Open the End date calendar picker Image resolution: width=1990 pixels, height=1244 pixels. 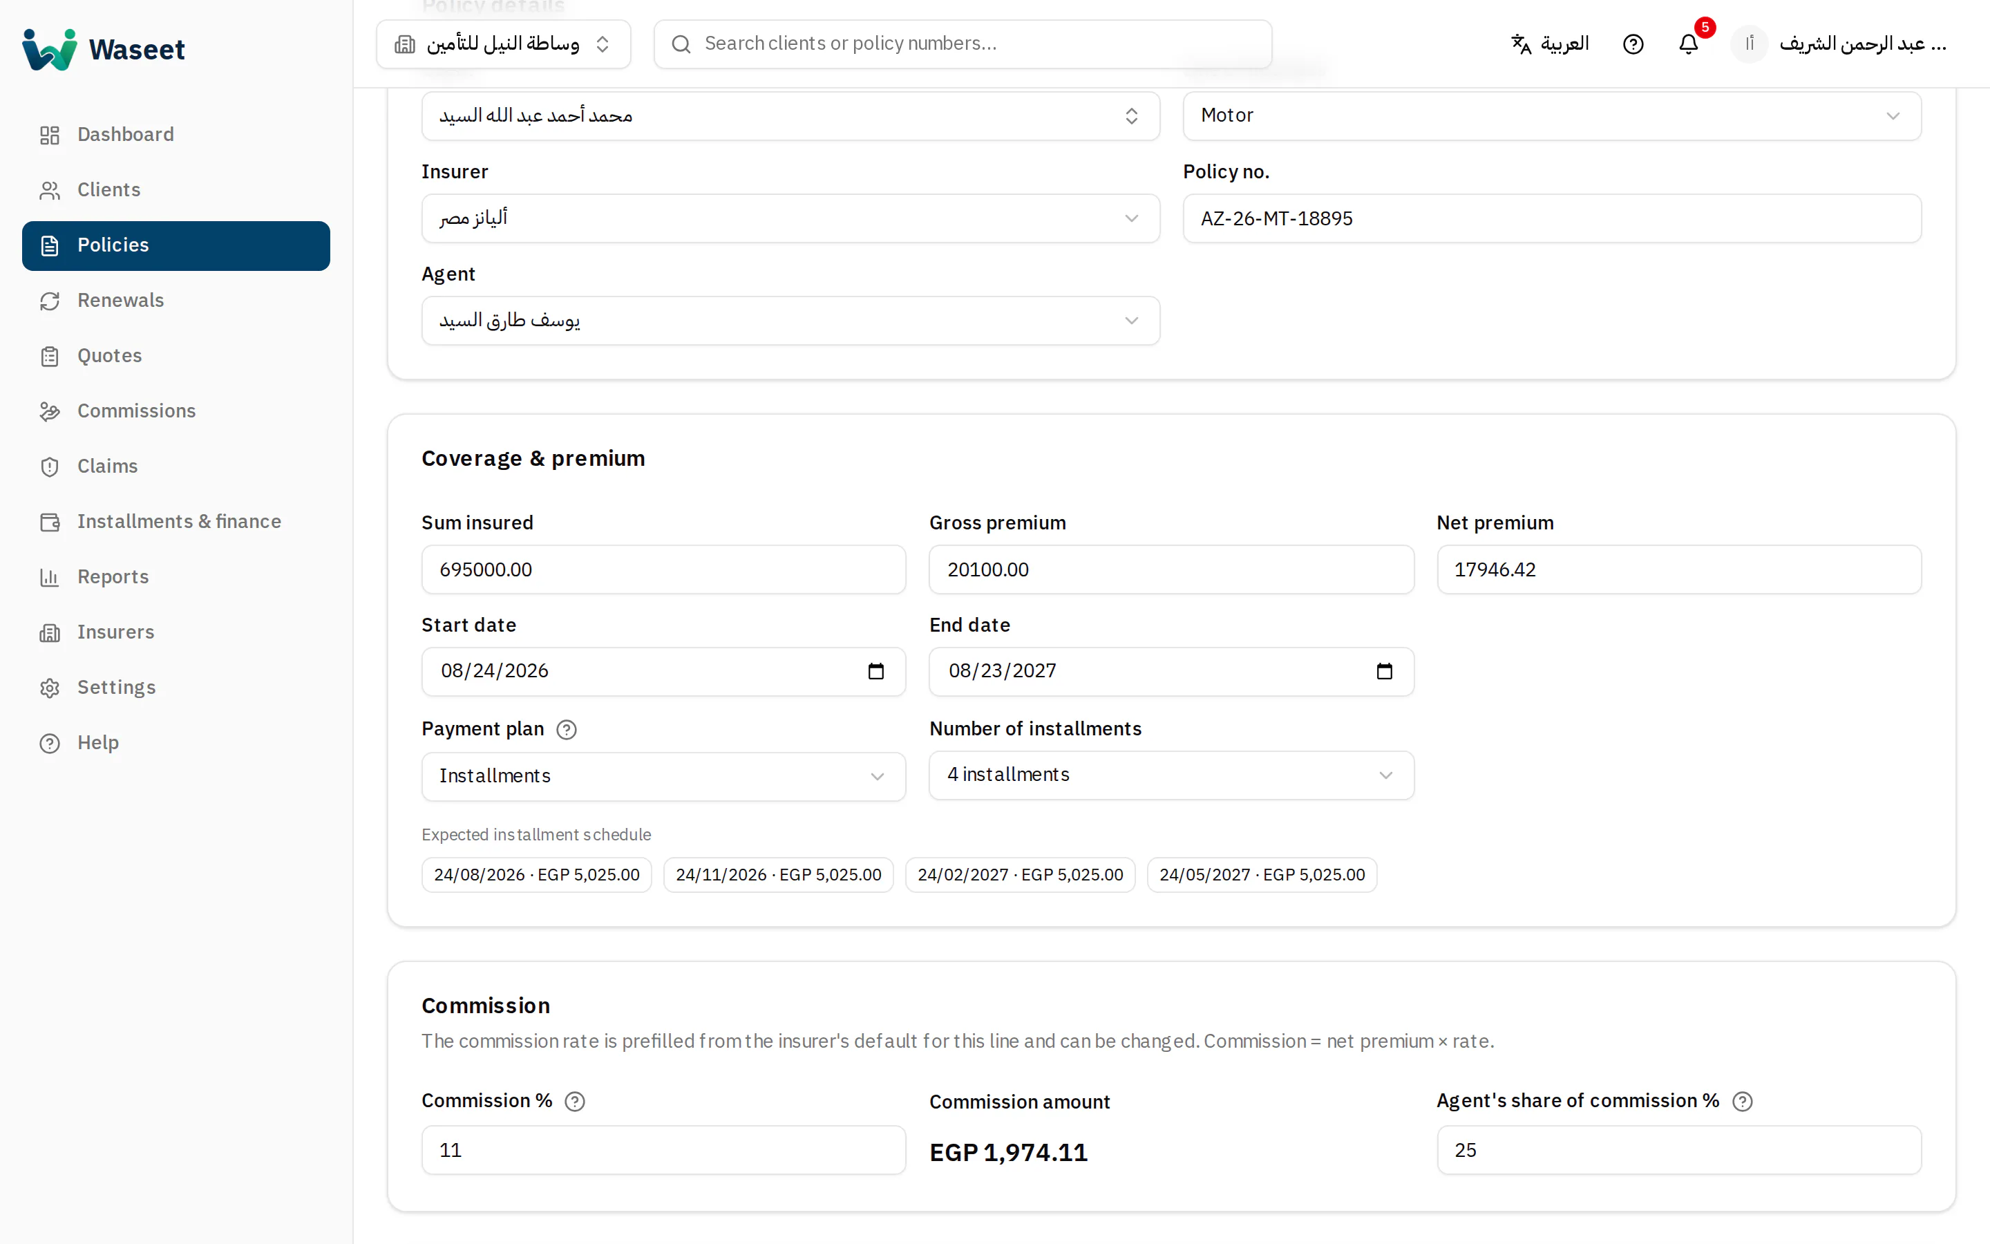(x=1384, y=671)
